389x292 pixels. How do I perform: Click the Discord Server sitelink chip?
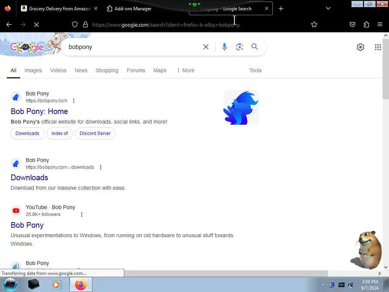click(95, 133)
